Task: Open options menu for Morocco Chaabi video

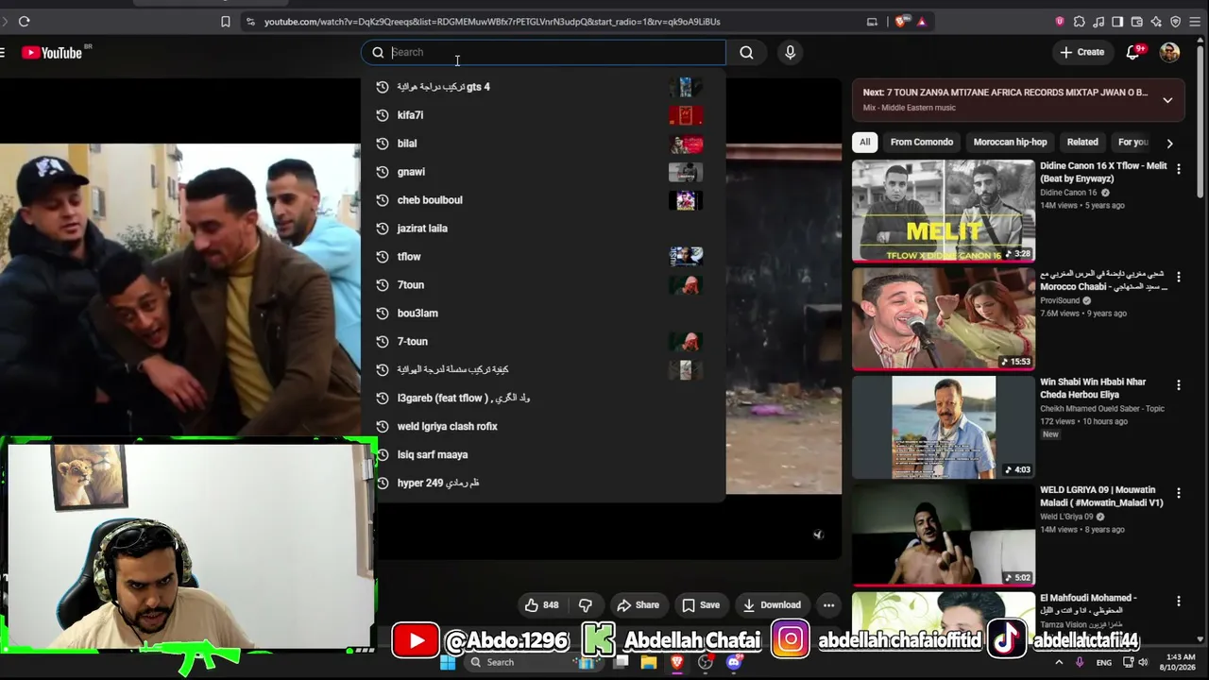Action: [x=1178, y=277]
